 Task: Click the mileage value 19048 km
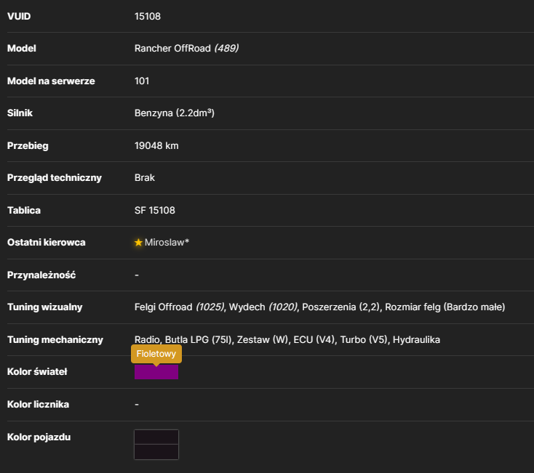click(x=156, y=145)
